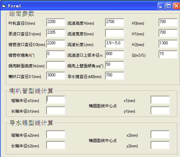Image resolution: width=180 pixels, height=157 pixels.
Task: Click the 叶轮直径D(mm) label
Action: click(x=22, y=23)
